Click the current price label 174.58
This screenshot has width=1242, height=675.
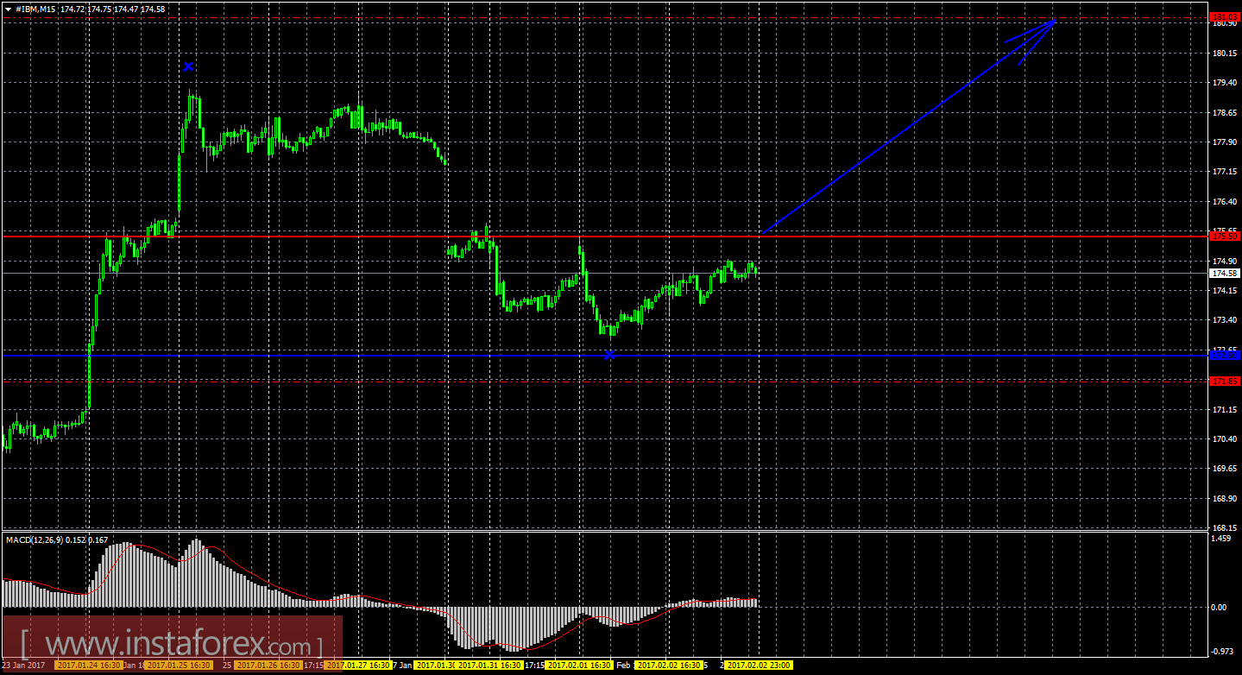point(1225,273)
